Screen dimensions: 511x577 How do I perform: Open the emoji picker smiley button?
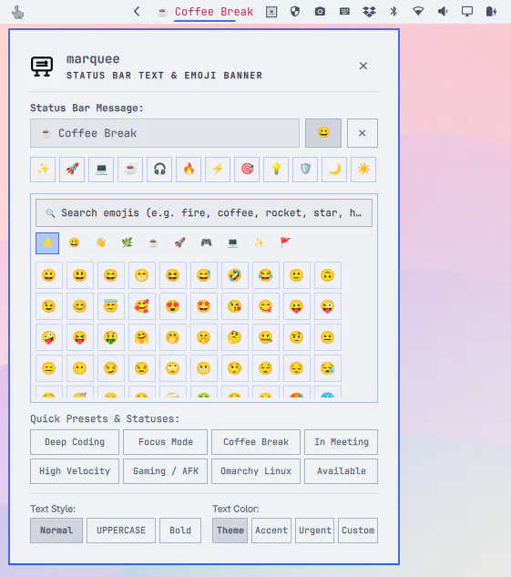(x=323, y=133)
